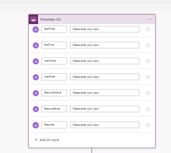Open the options menu for Required row
171x153 pixels.
148,125
